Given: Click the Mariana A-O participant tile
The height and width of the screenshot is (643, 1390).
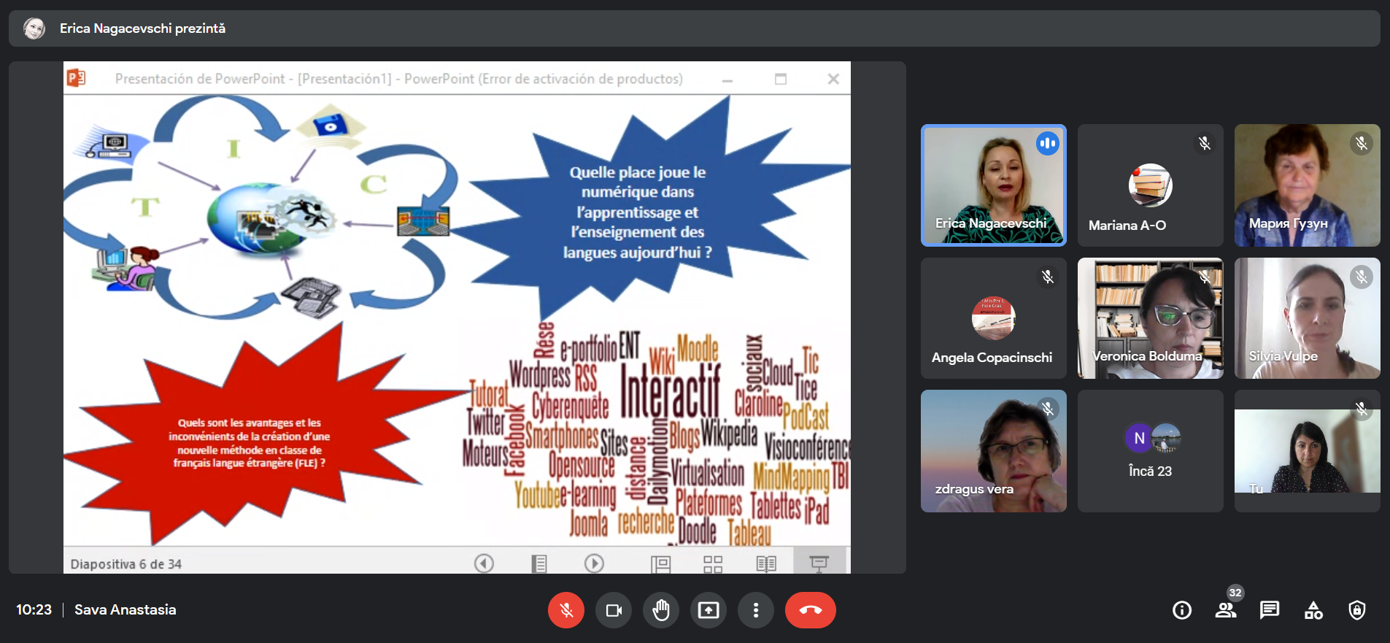Looking at the screenshot, I should pyautogui.click(x=1150, y=185).
